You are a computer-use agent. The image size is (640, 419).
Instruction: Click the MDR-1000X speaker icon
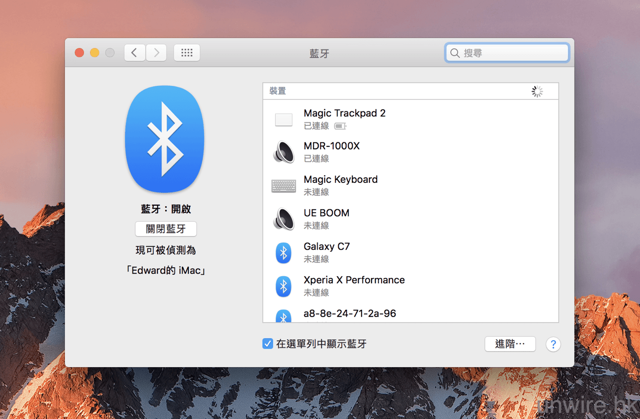tap(283, 152)
